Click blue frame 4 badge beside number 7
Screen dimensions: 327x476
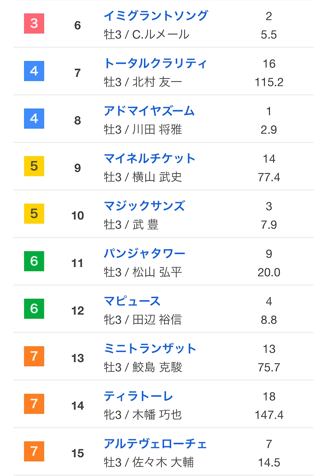tap(34, 71)
